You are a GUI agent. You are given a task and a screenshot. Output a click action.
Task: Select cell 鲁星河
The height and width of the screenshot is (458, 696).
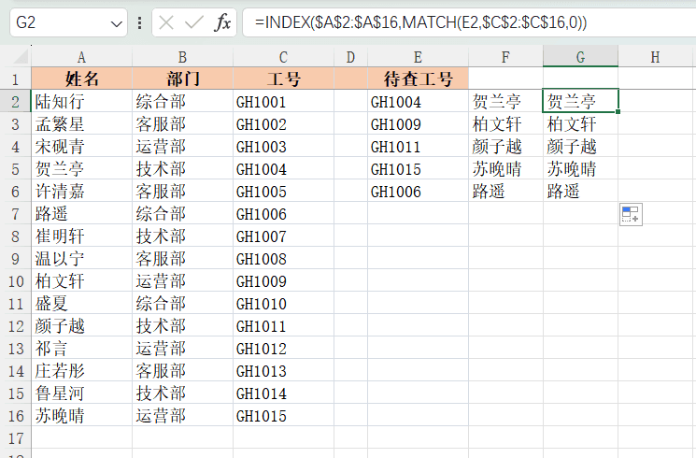[x=81, y=394]
